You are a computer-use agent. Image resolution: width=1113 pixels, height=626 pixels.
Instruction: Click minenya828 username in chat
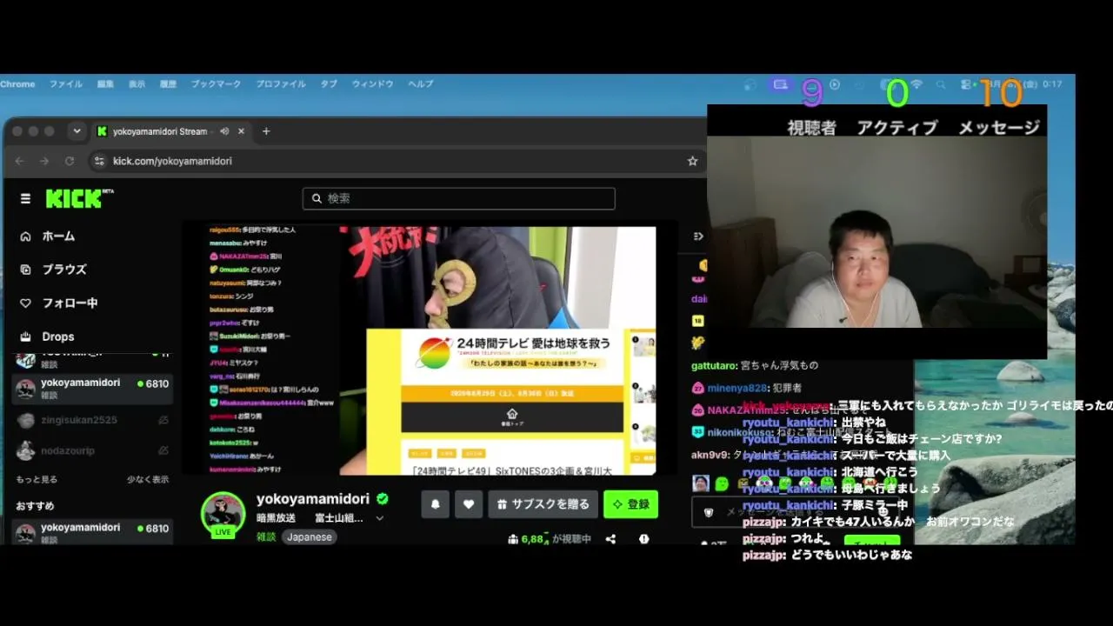click(x=737, y=388)
